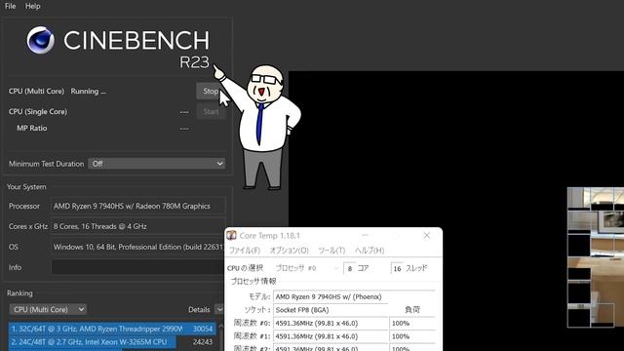Open ヘルプ(H) menu in Core Temp
Viewport: 624px width, 351px height.
pos(370,251)
